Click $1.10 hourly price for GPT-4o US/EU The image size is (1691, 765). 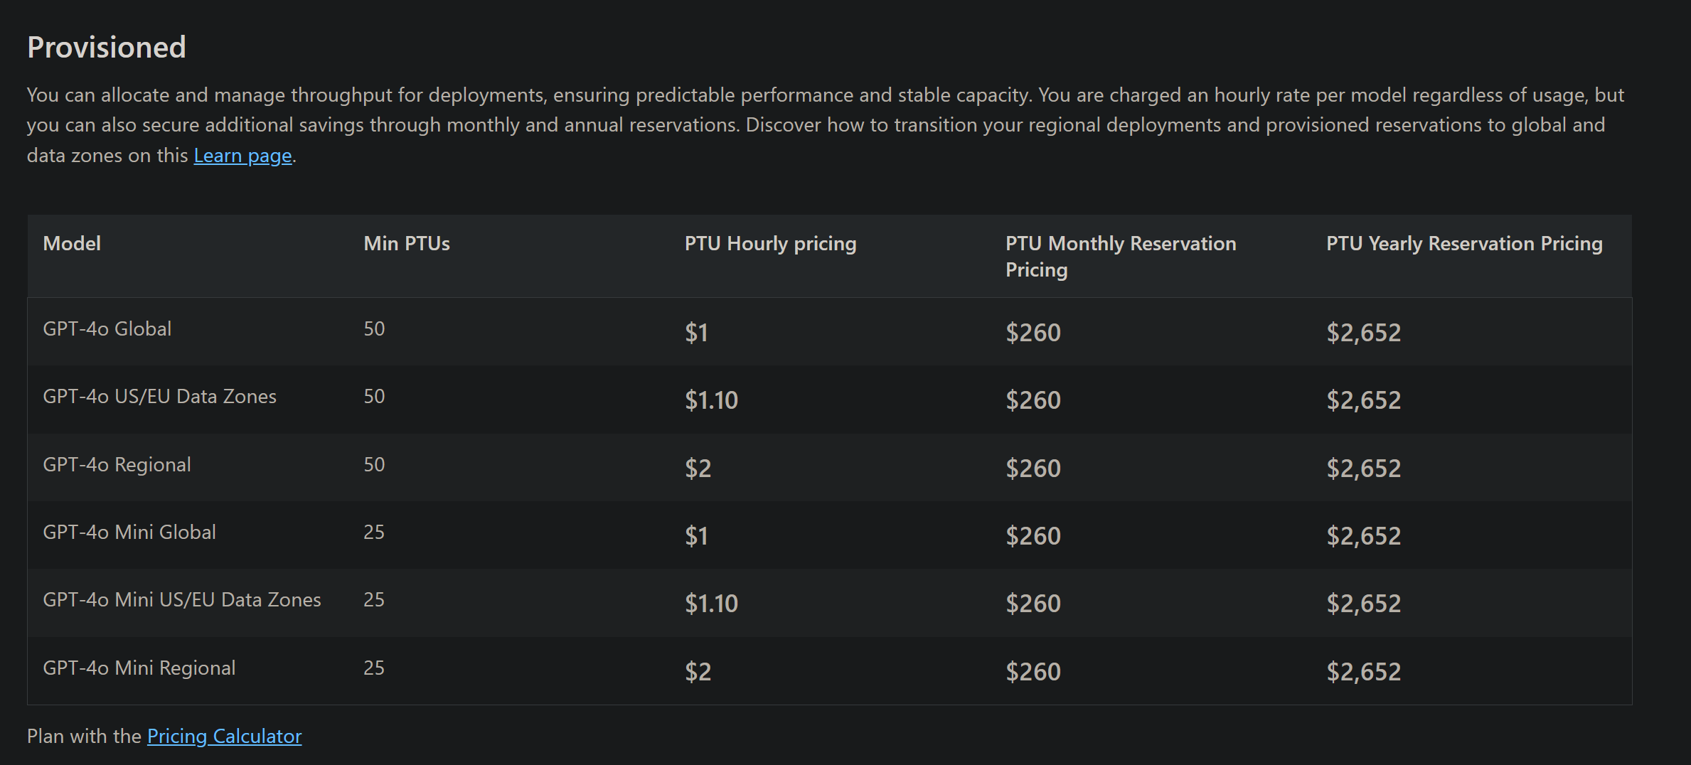pyautogui.click(x=711, y=400)
